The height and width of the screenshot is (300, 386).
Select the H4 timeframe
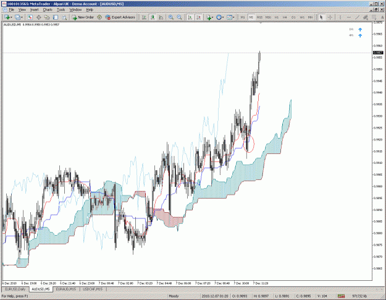coord(285,17)
